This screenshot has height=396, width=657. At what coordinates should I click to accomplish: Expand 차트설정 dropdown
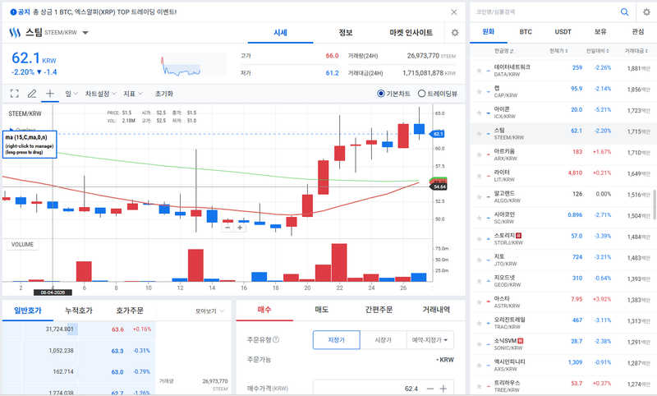pos(100,94)
